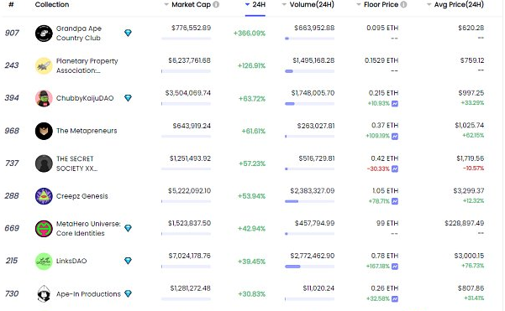505x311 pixels.
Task: Click the diamond badge next to ChubbyKaijuDAO
Action: [x=128, y=98]
